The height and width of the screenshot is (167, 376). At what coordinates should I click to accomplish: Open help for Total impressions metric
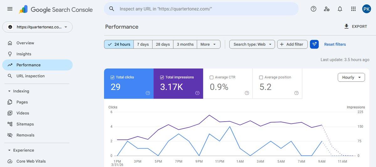tap(197, 93)
